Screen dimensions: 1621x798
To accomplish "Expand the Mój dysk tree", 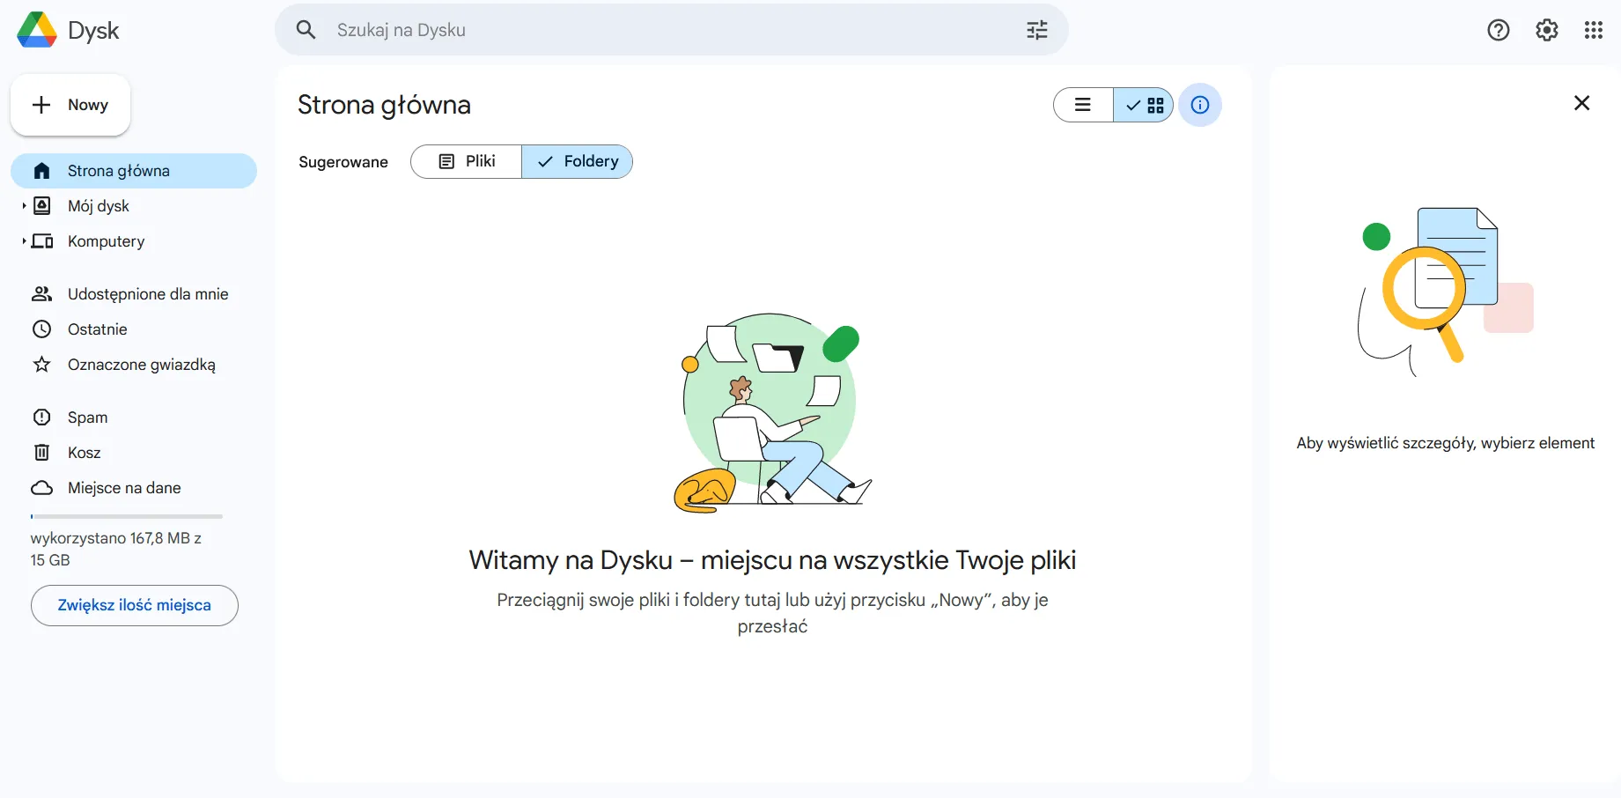I will pos(24,206).
